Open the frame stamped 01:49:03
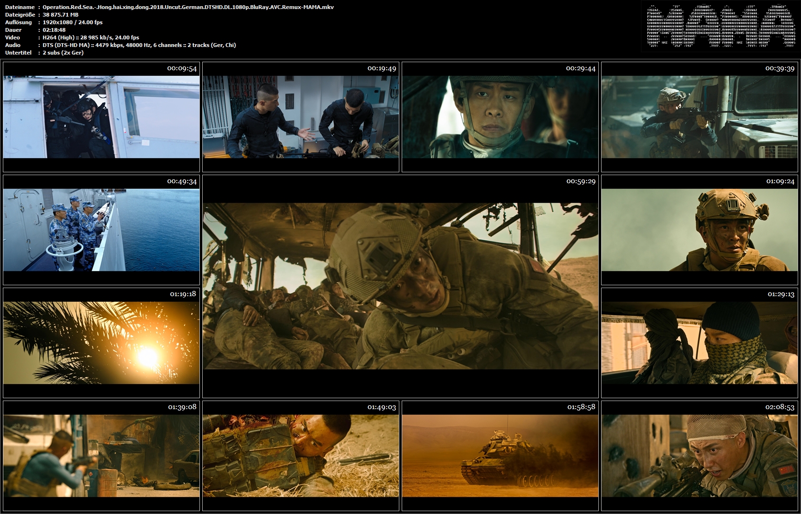This screenshot has width=801, height=514. 301,456
